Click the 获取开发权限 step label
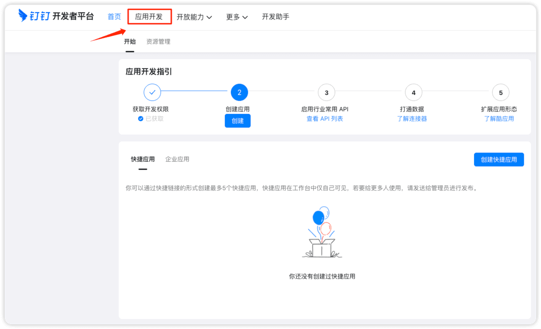Screen dimensions: 541x329 [x=151, y=109]
